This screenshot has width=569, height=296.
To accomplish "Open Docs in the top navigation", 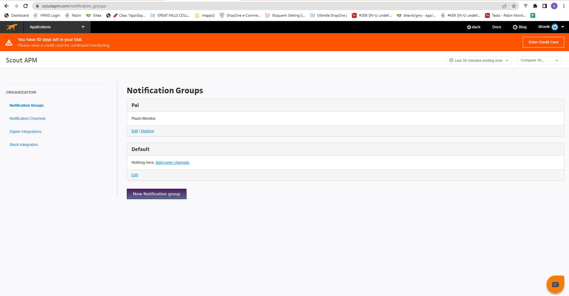I will [x=496, y=27].
